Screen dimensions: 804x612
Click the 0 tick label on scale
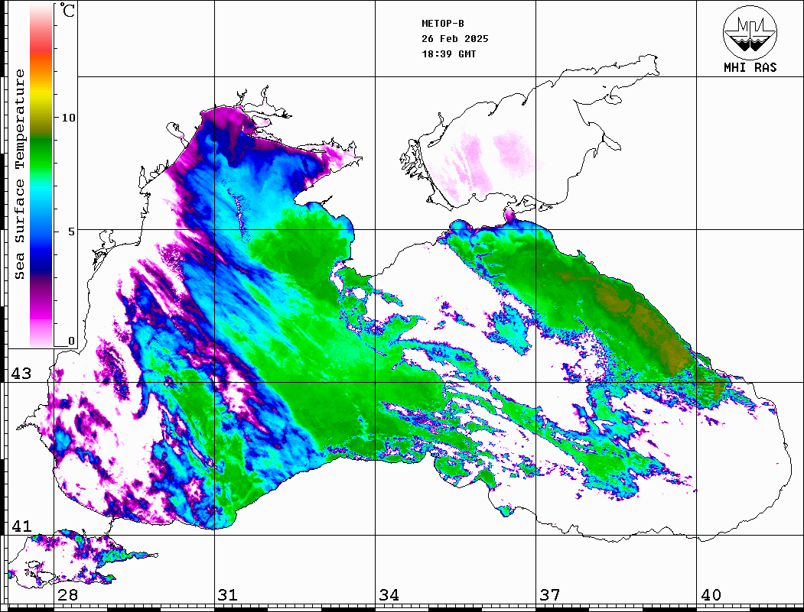(71, 341)
